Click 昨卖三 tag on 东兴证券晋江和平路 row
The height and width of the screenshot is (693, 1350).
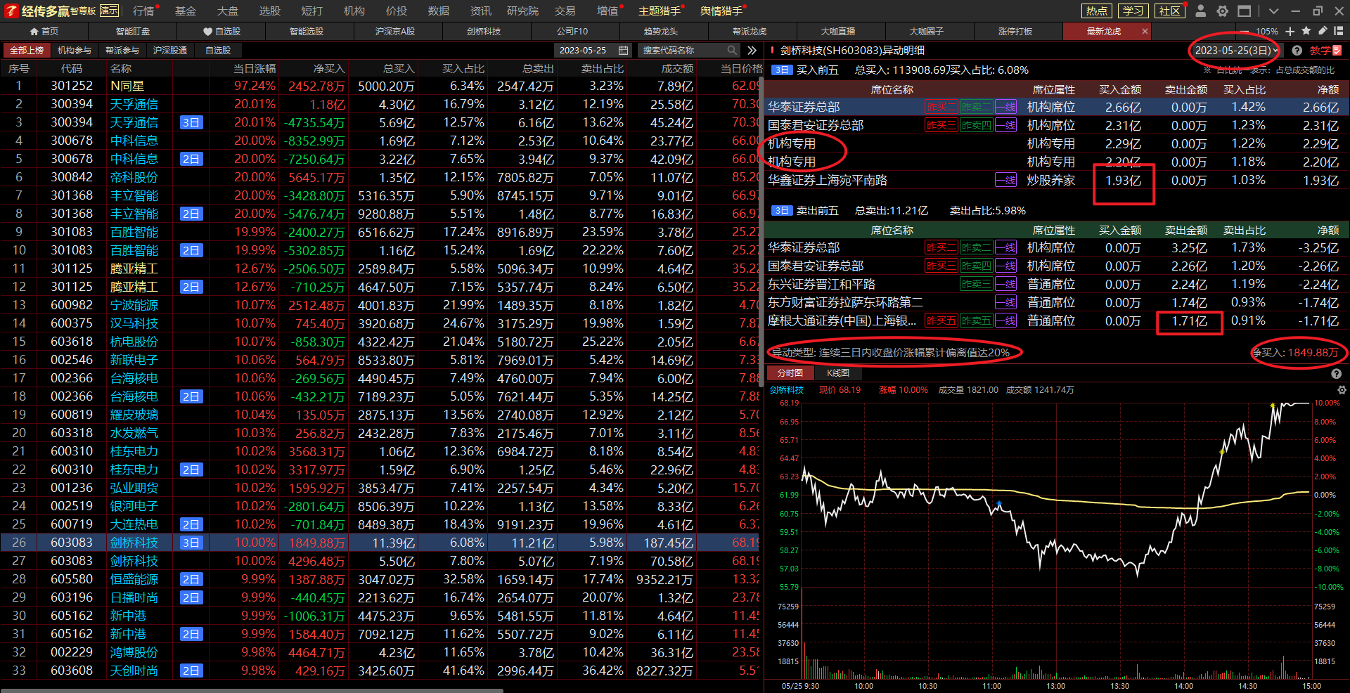tap(977, 284)
